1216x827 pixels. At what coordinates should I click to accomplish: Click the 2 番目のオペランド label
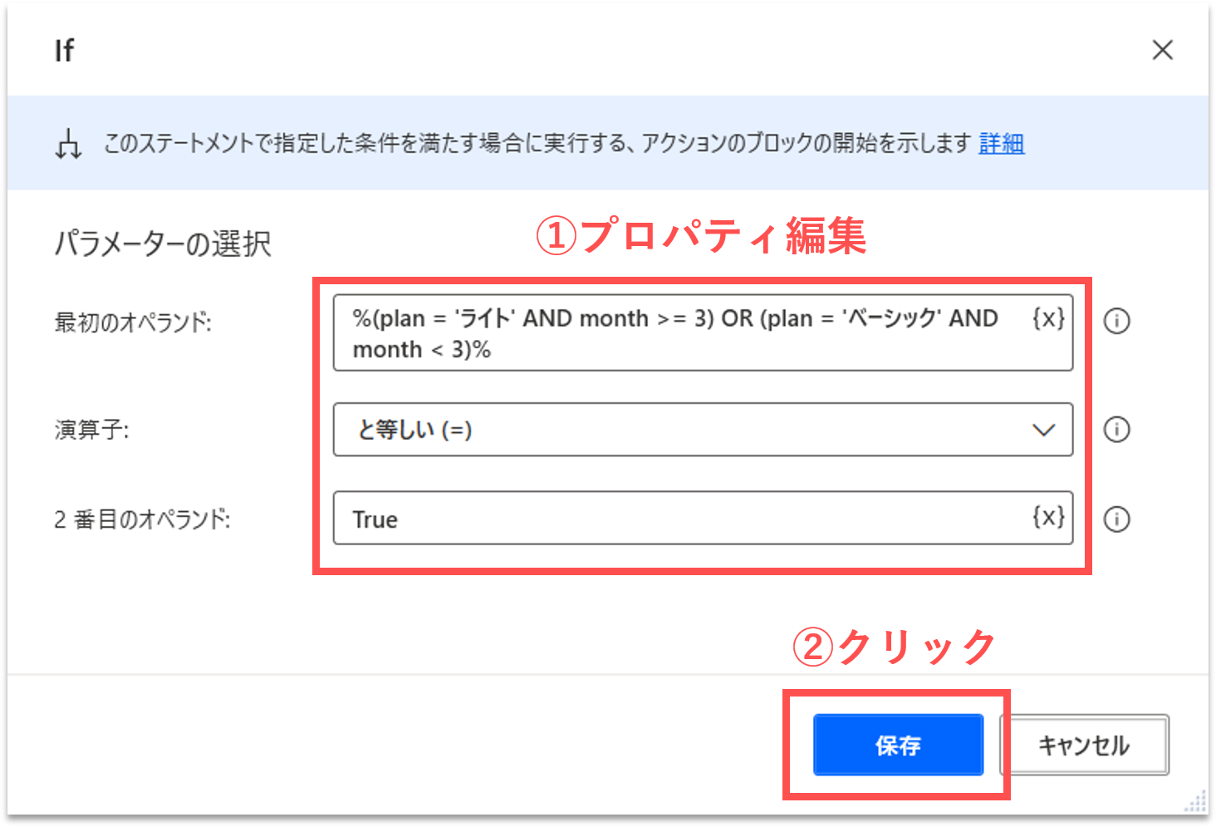142,519
